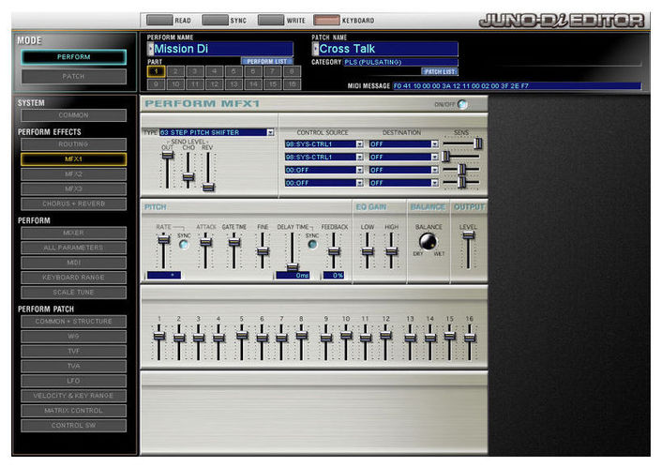Select part 1 button
The height and width of the screenshot is (468, 662).
click(156, 71)
